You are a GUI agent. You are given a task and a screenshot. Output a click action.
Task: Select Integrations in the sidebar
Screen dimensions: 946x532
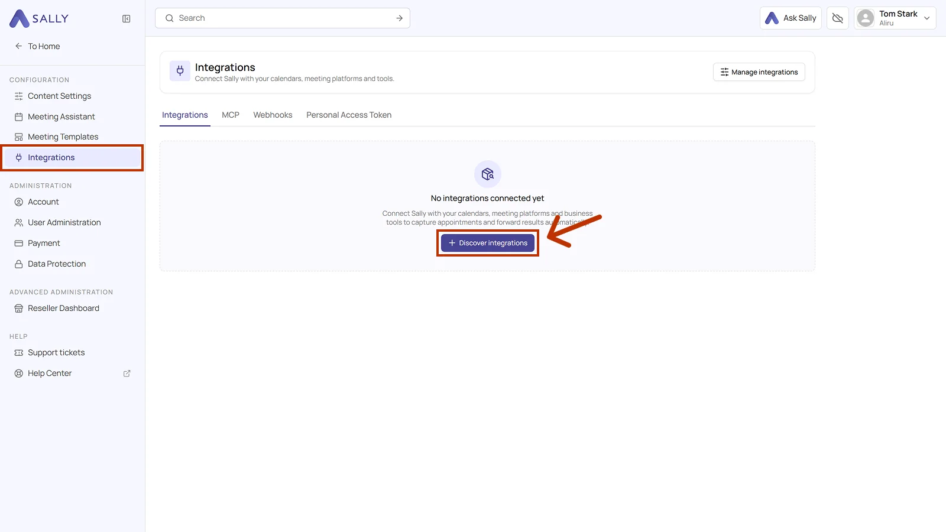[x=72, y=157]
